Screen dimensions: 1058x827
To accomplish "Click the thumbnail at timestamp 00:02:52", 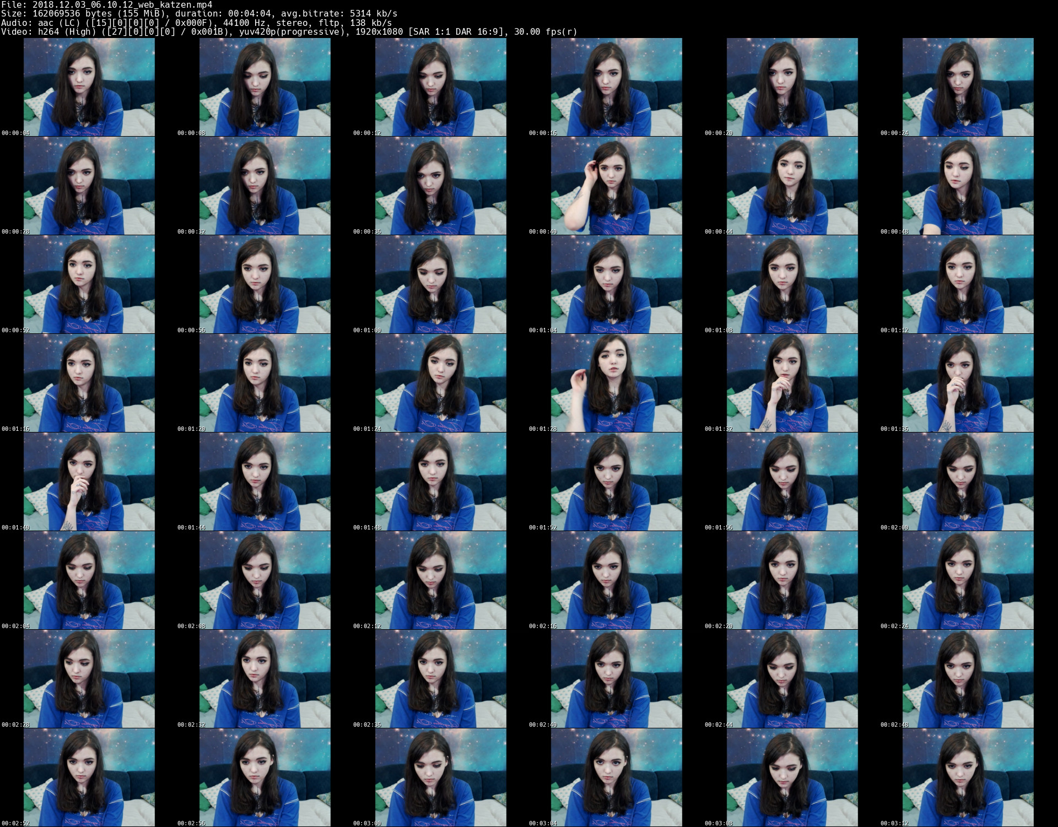I will 89,777.
